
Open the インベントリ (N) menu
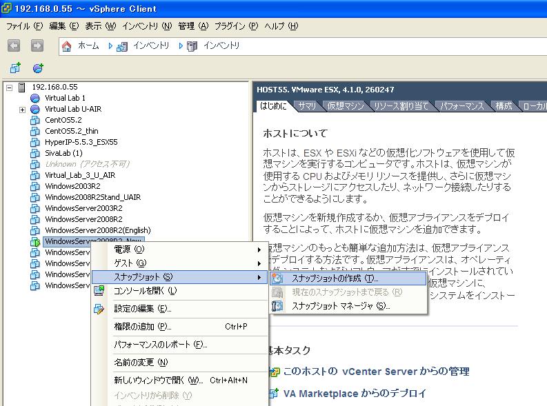[x=147, y=26]
